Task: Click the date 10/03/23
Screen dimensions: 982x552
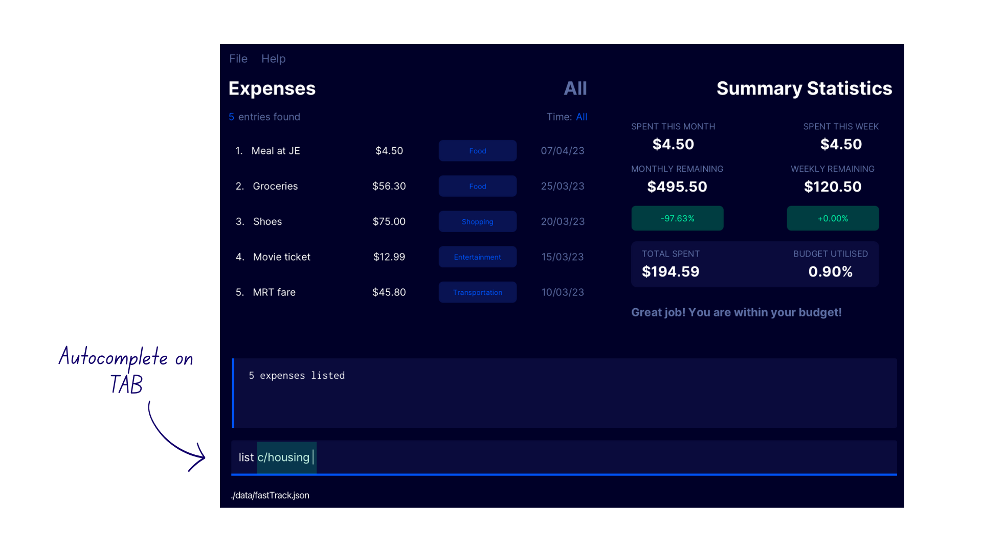Action: click(x=563, y=292)
